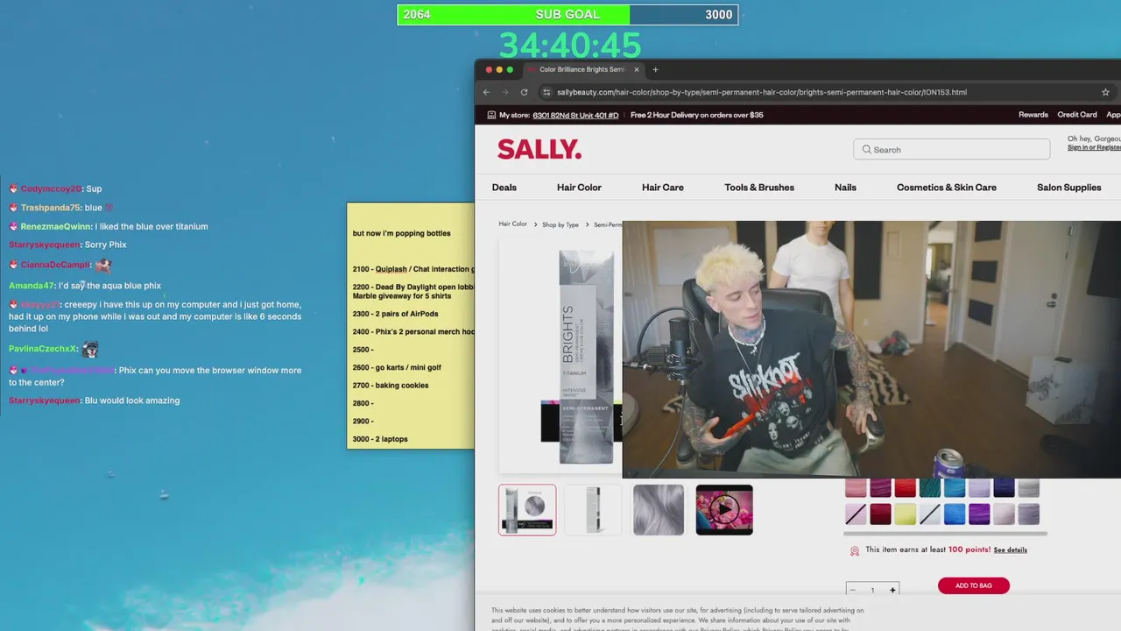Screen dimensions: 1121x631
Task: Click chat username RenezmaeQwinn
Action: [55, 226]
